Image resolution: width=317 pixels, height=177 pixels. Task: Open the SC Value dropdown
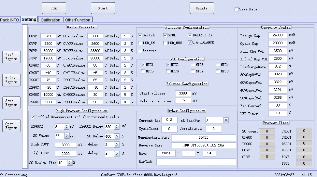pos(66,136)
